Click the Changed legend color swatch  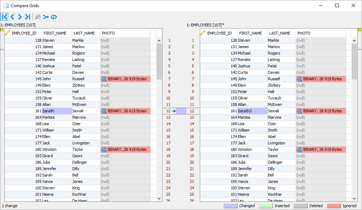[x=230, y=206]
